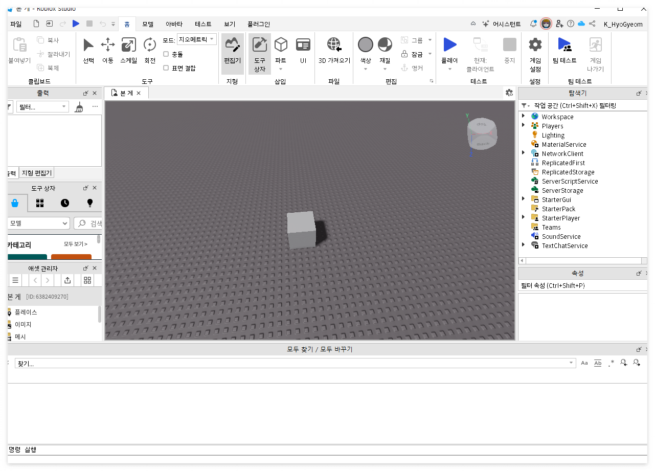Click the new file icon in title toolbar

(36, 24)
